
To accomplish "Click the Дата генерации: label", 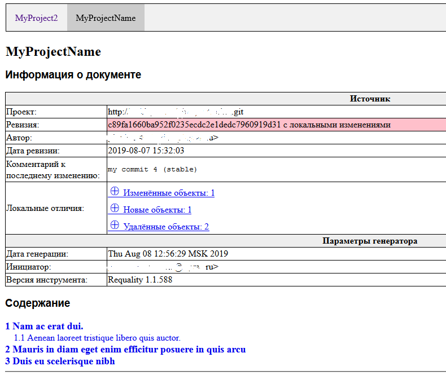I will coord(37,254).
